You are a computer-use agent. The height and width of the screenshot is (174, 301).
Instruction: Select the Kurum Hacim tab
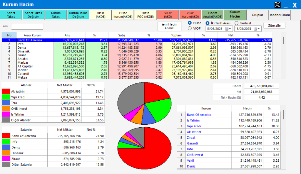(235, 14)
